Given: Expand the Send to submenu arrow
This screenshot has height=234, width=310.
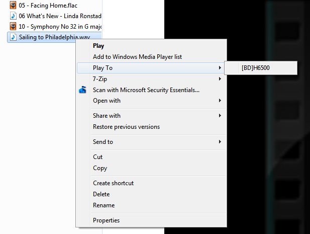Looking at the screenshot, I should pos(220,142).
